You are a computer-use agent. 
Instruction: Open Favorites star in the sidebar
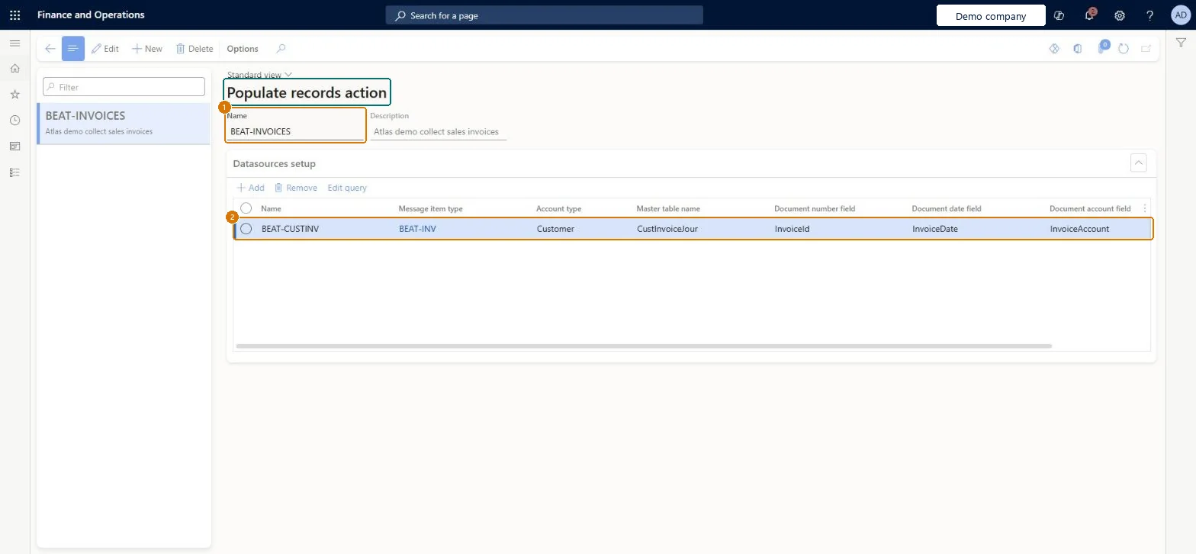pos(14,95)
